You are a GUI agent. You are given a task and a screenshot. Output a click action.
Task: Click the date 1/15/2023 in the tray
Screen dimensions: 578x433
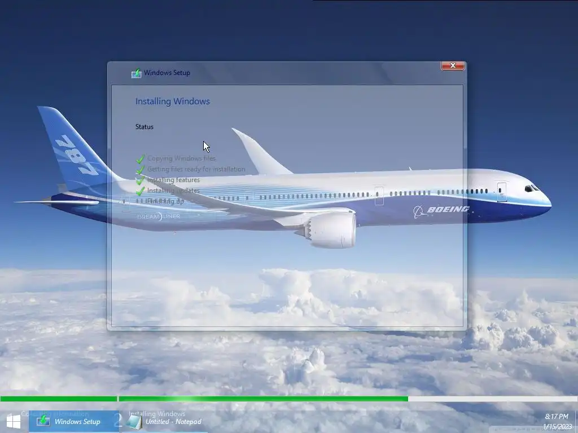[557, 427]
